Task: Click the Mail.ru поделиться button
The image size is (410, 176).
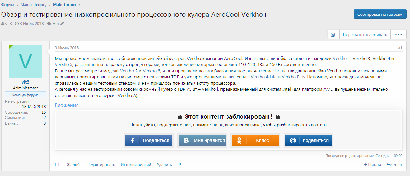Action: (308, 140)
